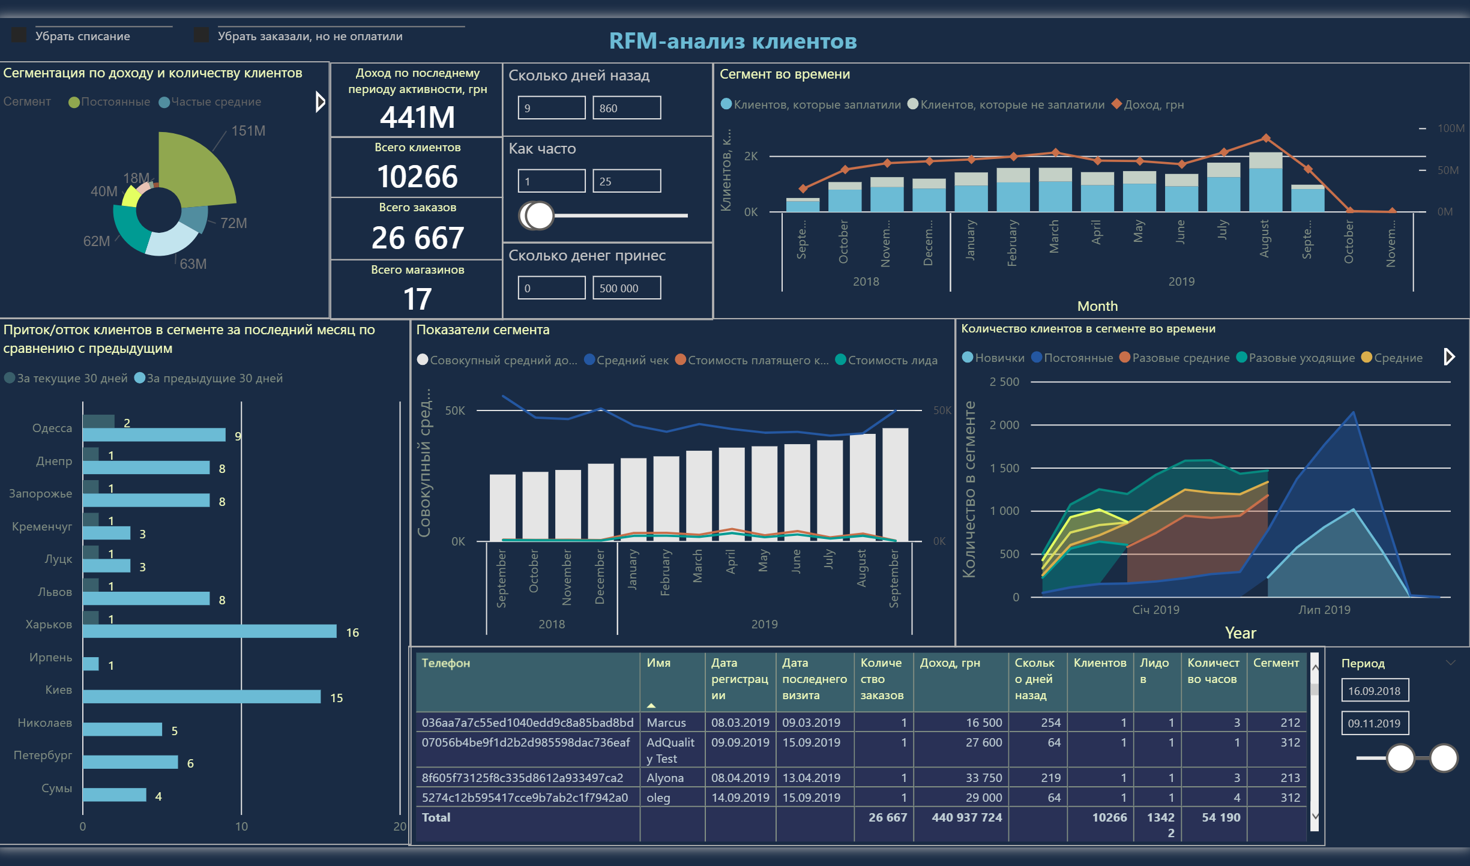Click next arrow in segment donut legend
This screenshot has height=866, width=1470.
320,102
